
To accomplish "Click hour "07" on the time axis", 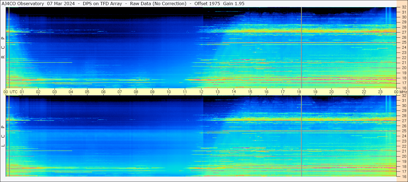I will click(x=120, y=92).
